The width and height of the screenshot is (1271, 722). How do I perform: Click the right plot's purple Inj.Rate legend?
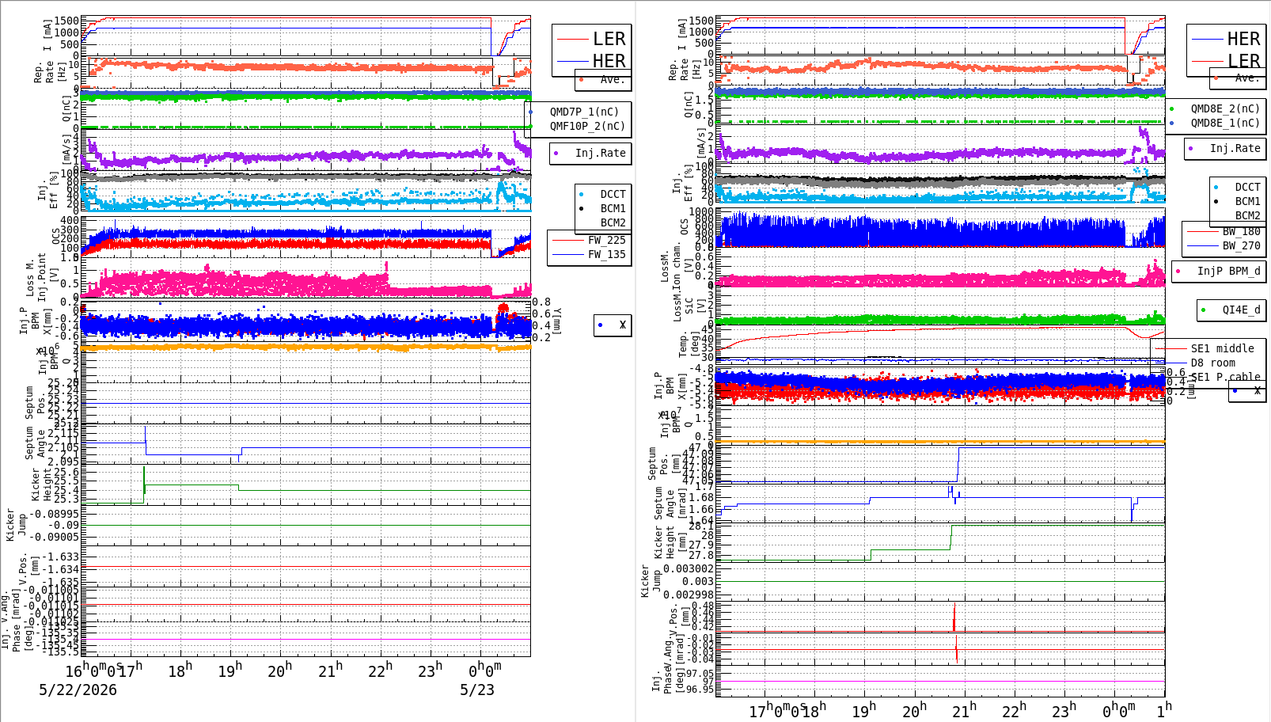1235,148
